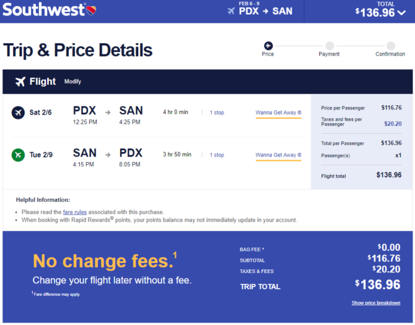Click the airplane icon beside PDX header

click(x=231, y=11)
